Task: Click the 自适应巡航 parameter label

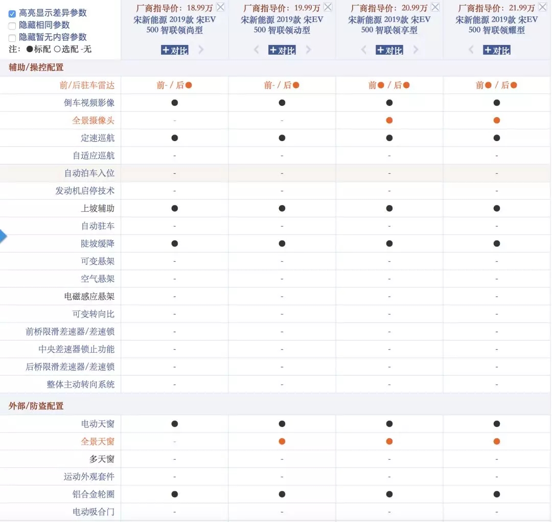Action: (94, 156)
